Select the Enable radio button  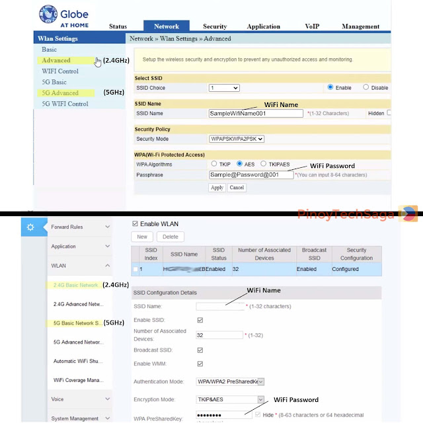point(330,87)
